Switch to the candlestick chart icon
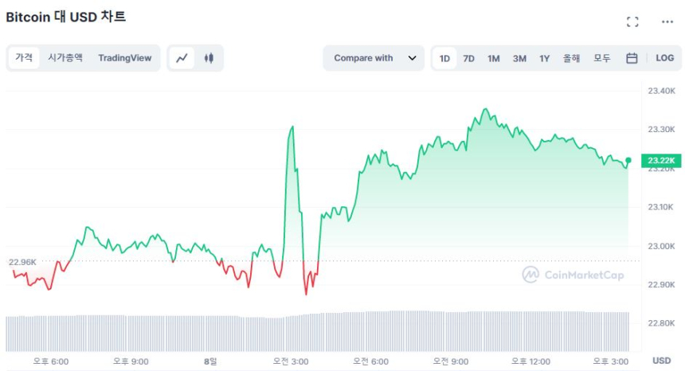This screenshot has height=371, width=685. click(x=209, y=58)
